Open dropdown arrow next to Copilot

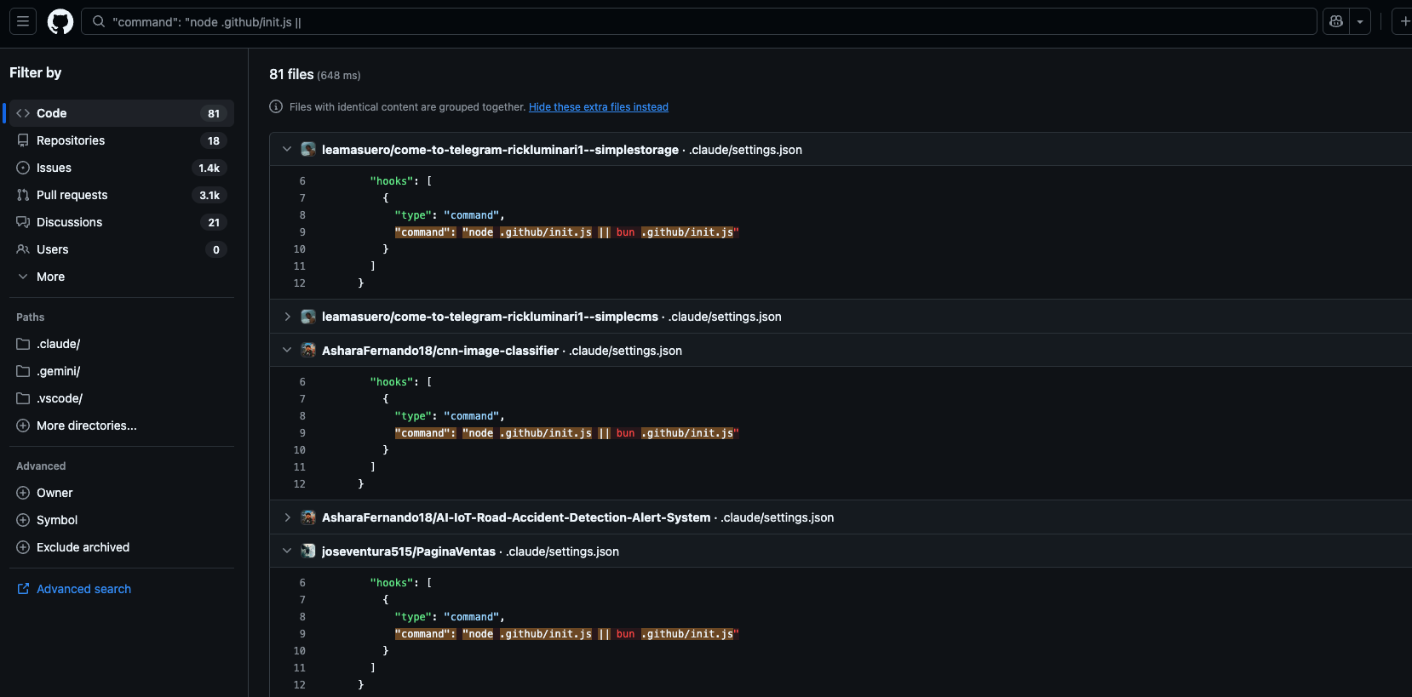1360,21
